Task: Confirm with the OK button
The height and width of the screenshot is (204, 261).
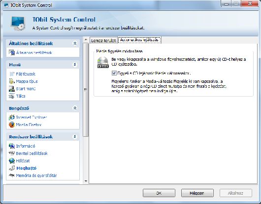Action: click(159, 193)
